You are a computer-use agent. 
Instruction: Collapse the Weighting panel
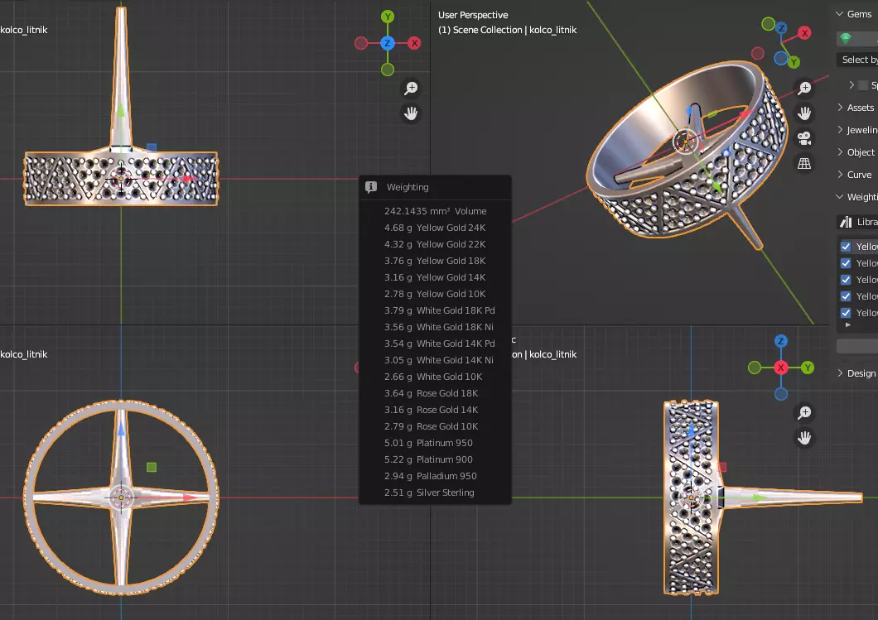pos(839,197)
